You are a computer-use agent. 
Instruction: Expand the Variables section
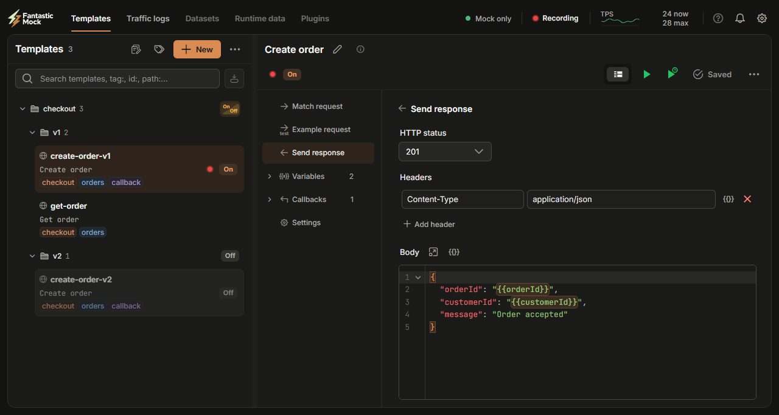270,176
